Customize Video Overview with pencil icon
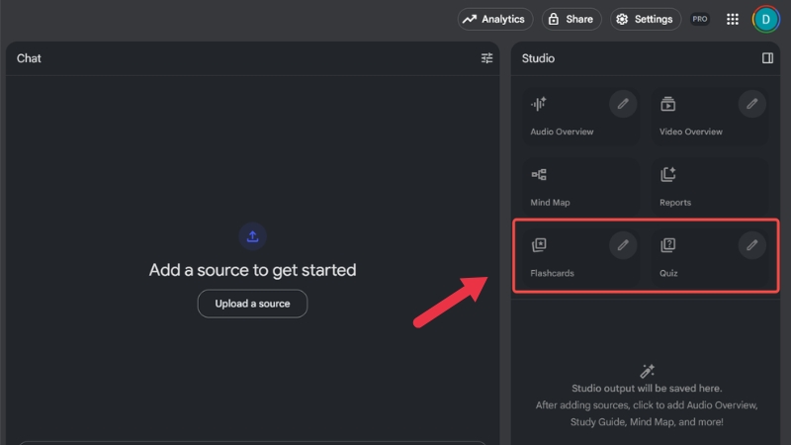The width and height of the screenshot is (791, 445). point(752,103)
